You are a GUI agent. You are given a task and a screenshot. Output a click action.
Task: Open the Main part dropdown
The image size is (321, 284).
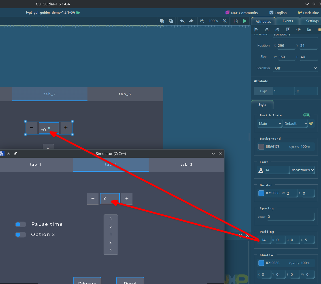point(269,123)
